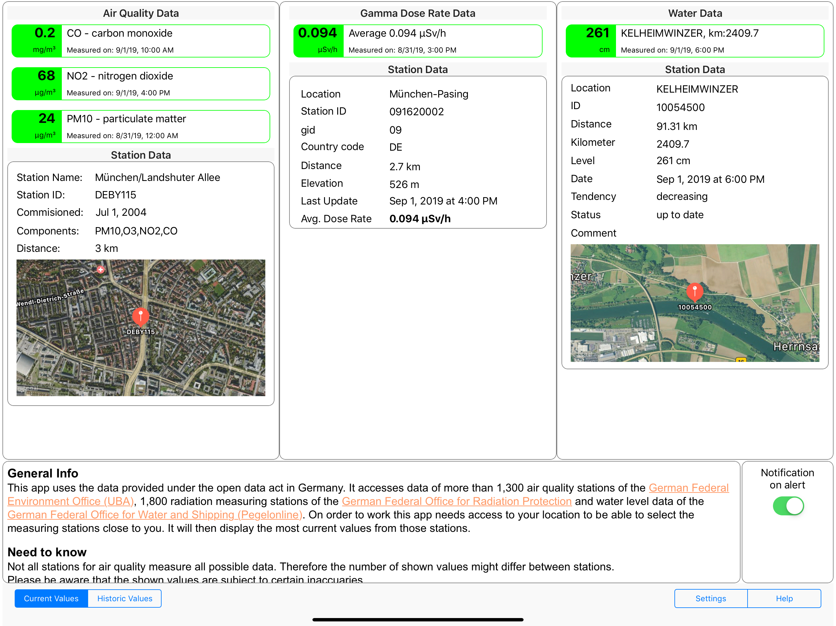Click the red 10054500 map pin

(695, 292)
